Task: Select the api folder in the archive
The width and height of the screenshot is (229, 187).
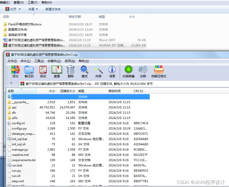Action: click(14, 107)
